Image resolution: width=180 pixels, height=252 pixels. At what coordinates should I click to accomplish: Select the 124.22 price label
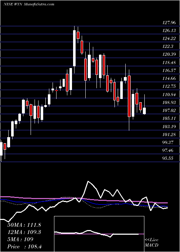point(169,39)
